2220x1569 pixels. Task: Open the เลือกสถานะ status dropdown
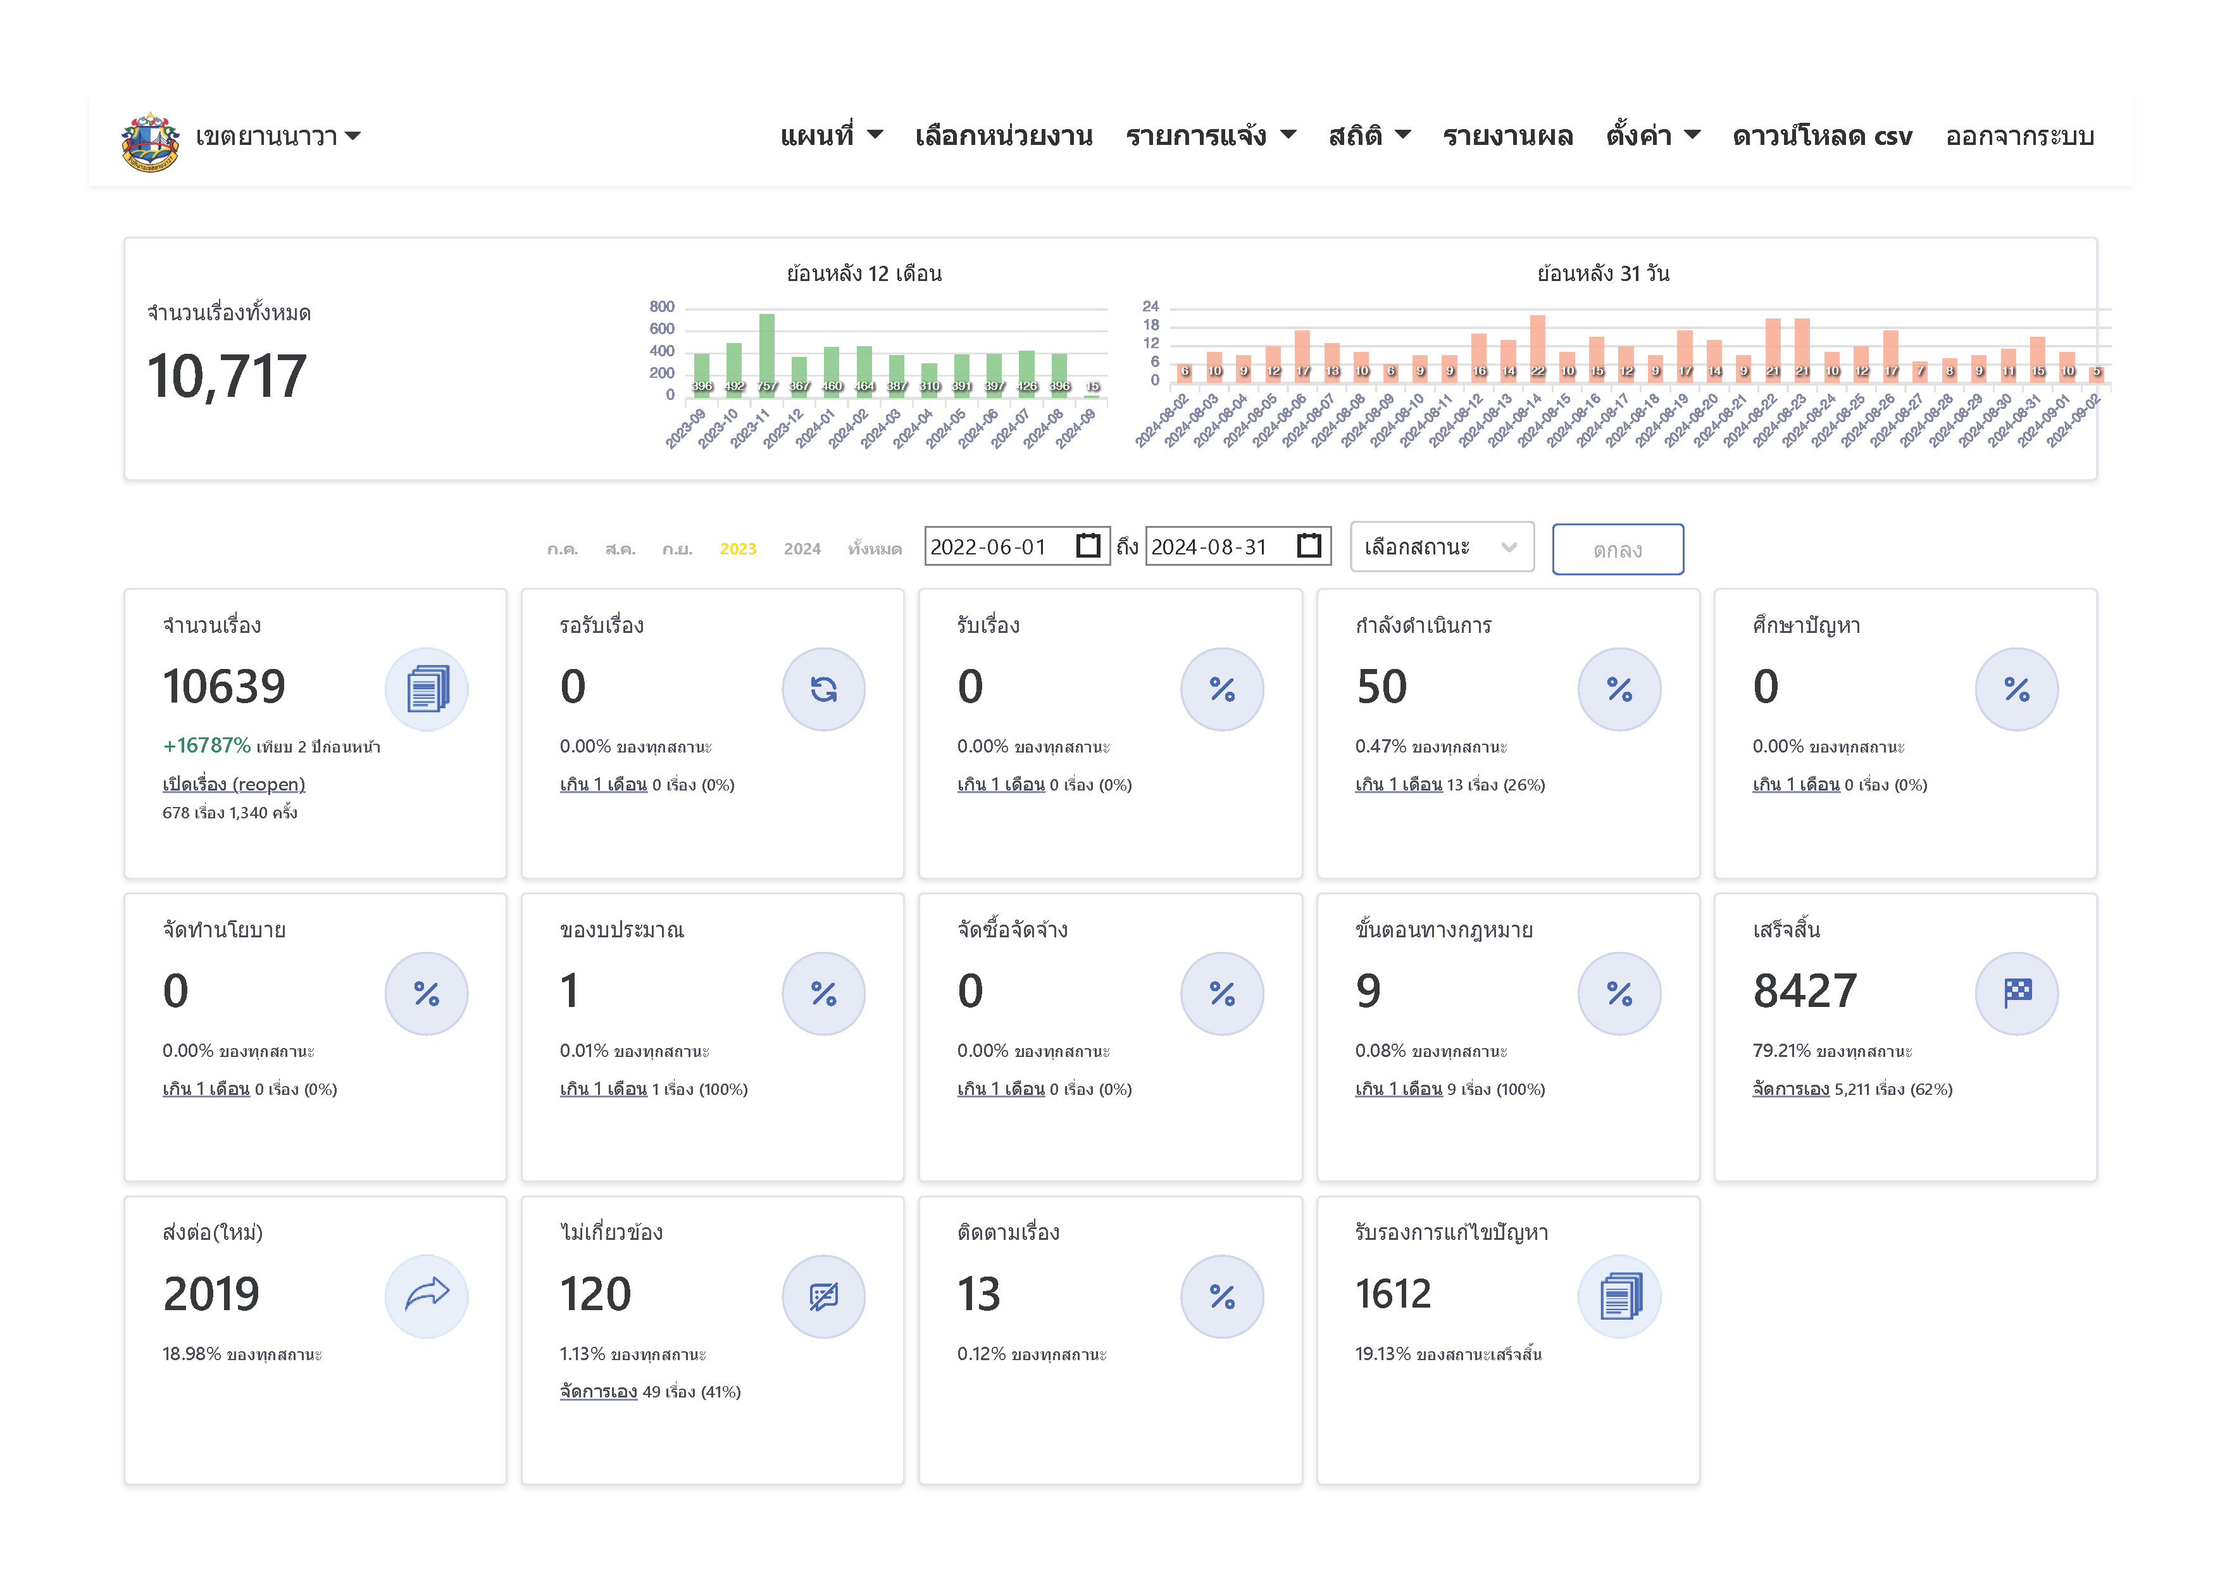pyautogui.click(x=1441, y=547)
